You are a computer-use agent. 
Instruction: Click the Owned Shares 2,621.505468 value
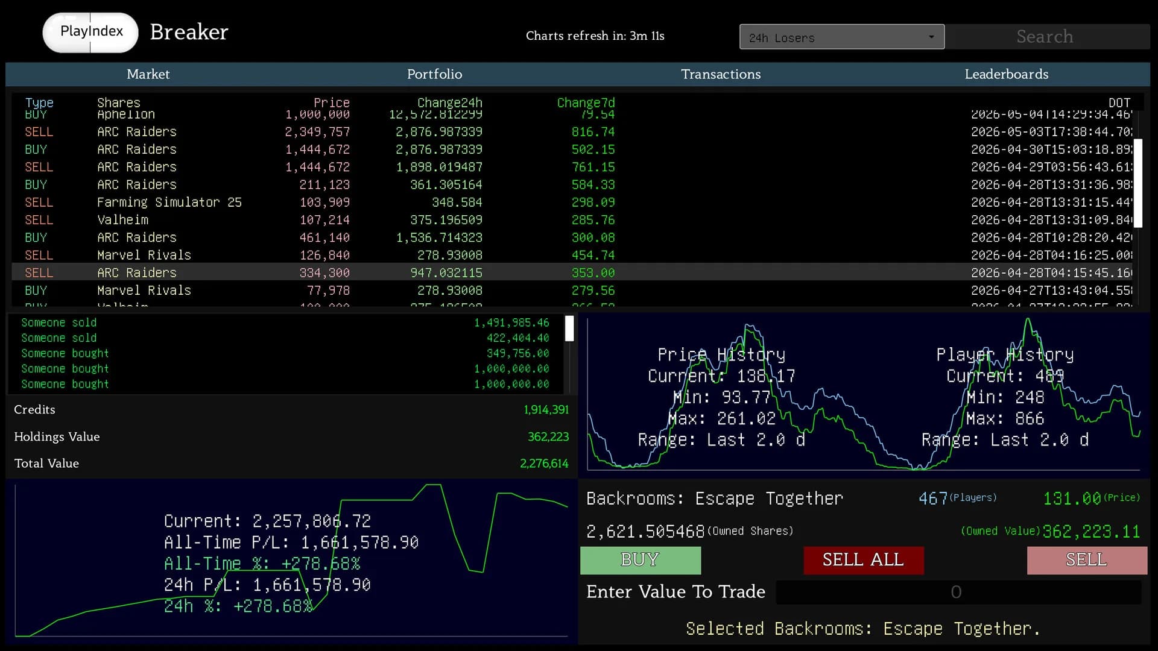point(645,531)
